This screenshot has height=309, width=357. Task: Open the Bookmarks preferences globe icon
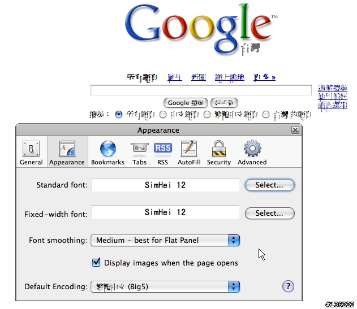click(x=107, y=153)
